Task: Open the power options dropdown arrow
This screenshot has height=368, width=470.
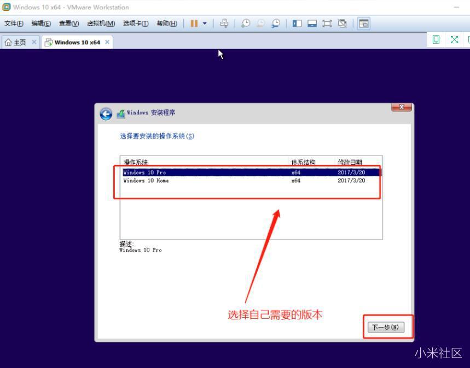Action: [x=205, y=23]
